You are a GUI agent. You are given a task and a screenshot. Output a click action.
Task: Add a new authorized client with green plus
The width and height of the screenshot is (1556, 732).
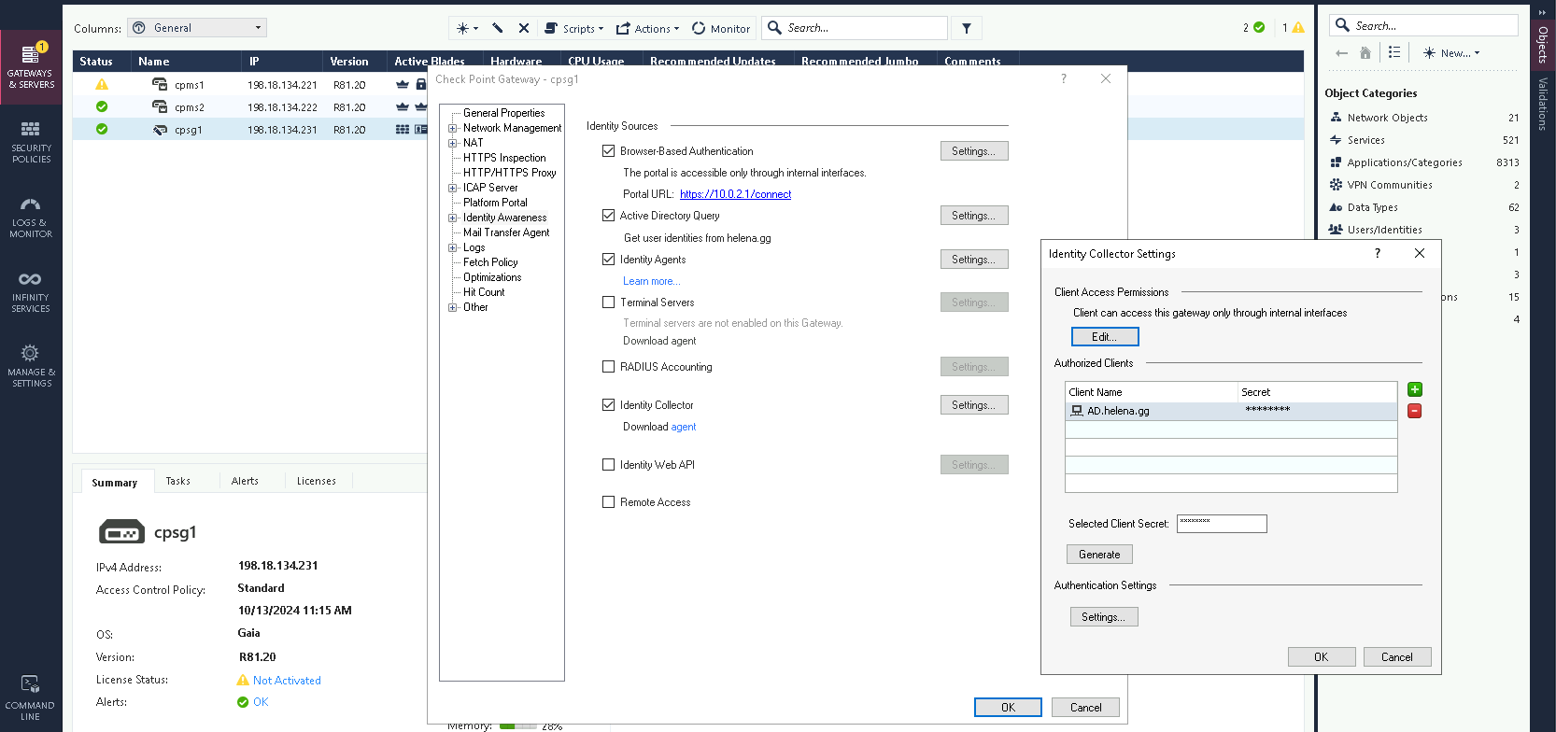tap(1414, 390)
